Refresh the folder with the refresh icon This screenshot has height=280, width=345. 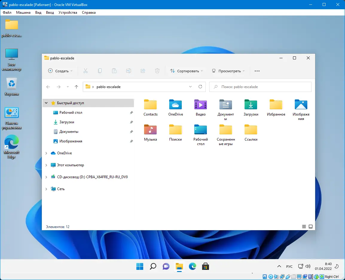200,87
